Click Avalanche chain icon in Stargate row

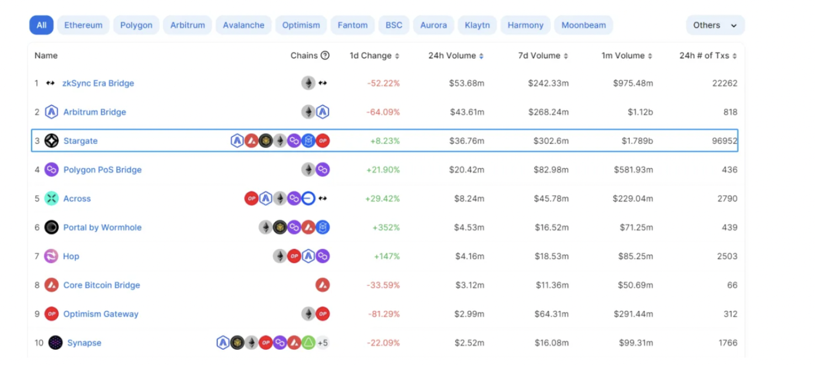point(252,141)
